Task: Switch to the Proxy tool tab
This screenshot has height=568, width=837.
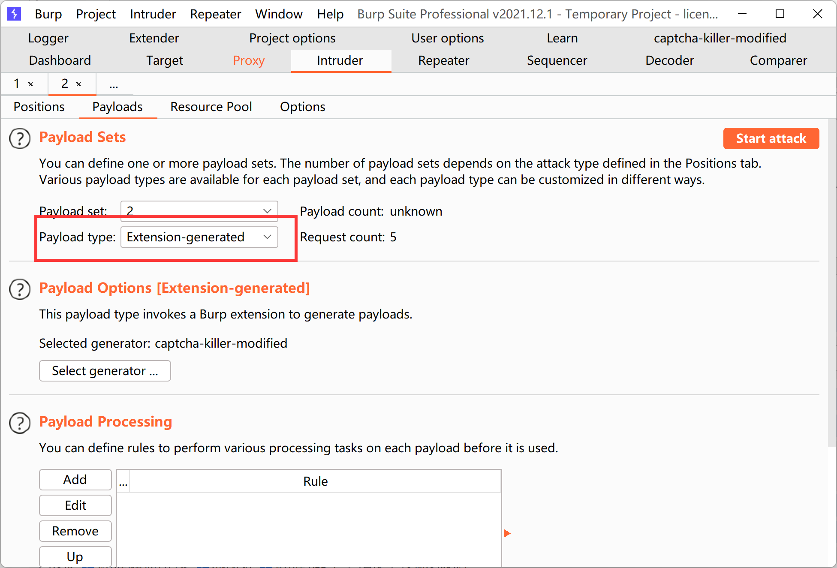Action: (249, 60)
